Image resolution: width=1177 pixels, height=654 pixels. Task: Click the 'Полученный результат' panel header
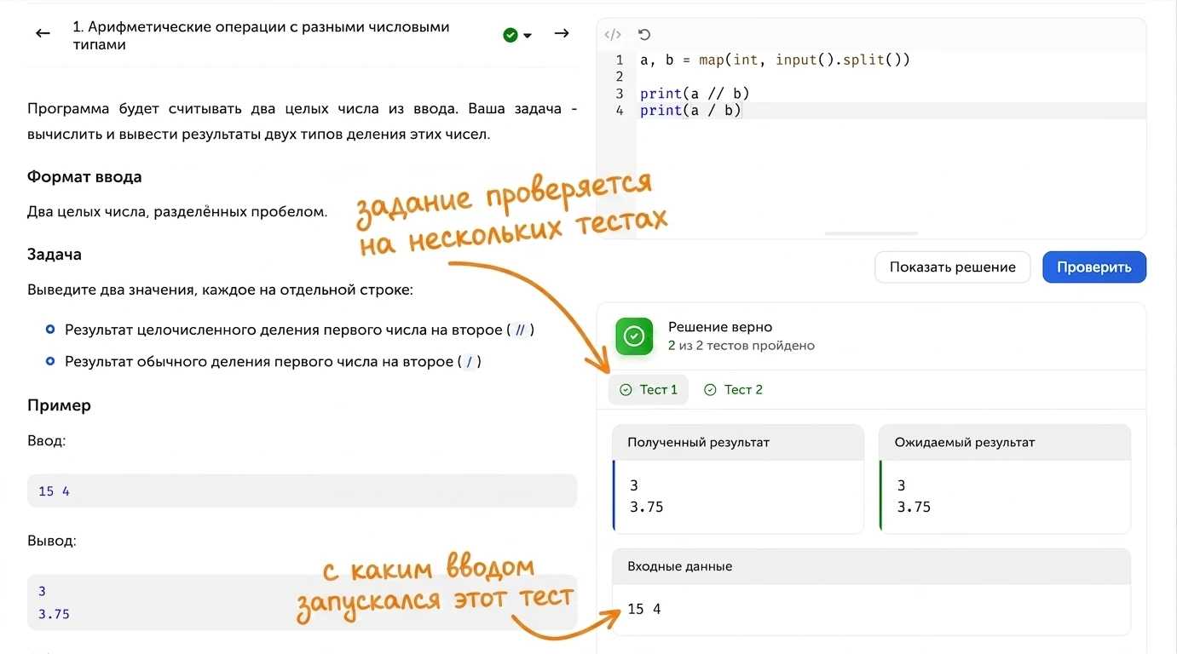tap(738, 442)
